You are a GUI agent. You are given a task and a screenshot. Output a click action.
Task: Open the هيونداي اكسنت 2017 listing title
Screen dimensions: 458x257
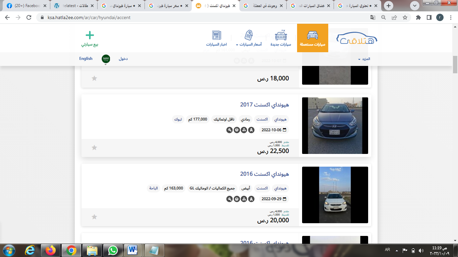pos(265,105)
